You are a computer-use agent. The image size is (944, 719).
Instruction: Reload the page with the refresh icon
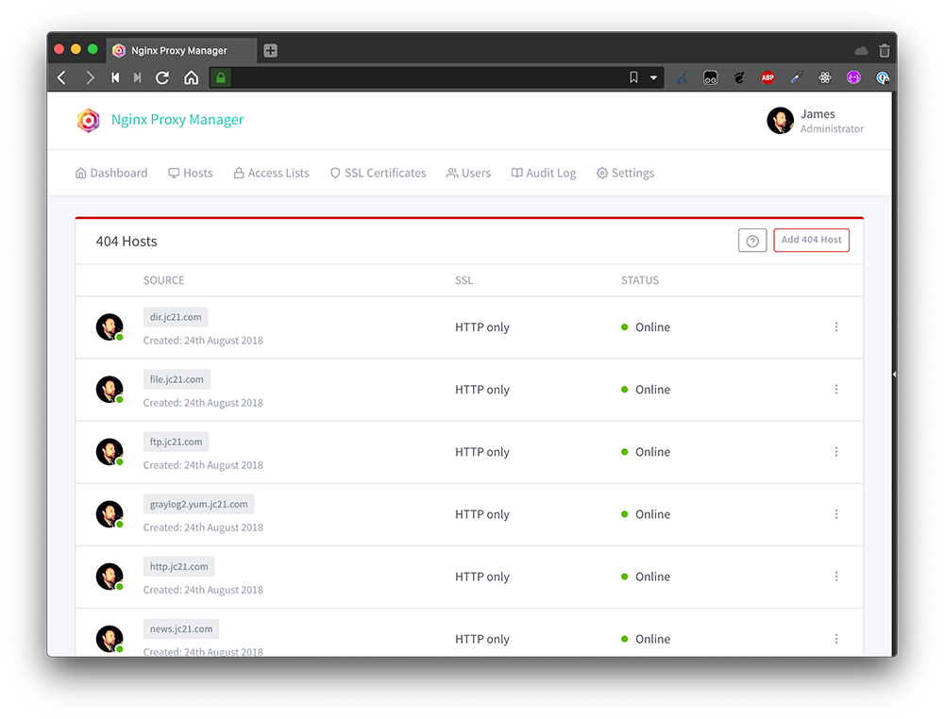(160, 77)
